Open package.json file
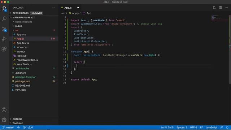Image resolution: width=231 pixels, height=130 pixels. click(x=34, y=81)
